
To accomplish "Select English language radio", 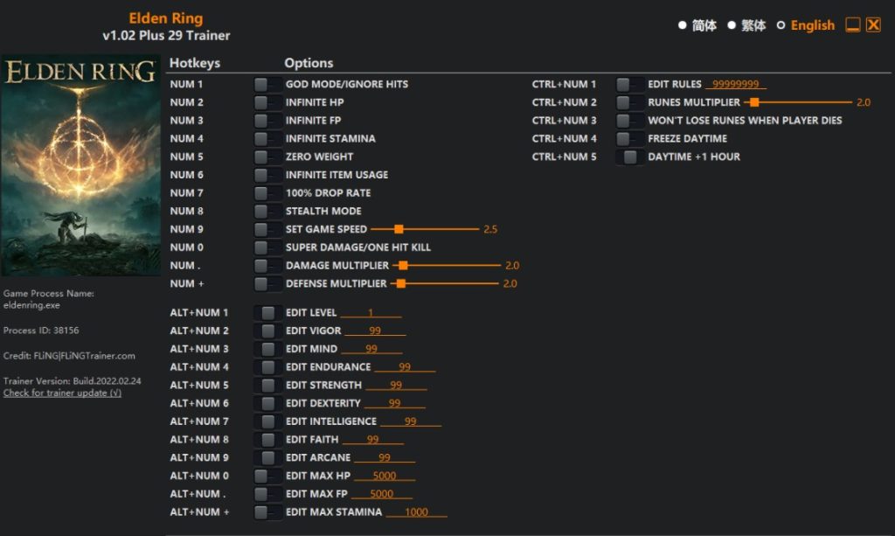I will click(781, 25).
